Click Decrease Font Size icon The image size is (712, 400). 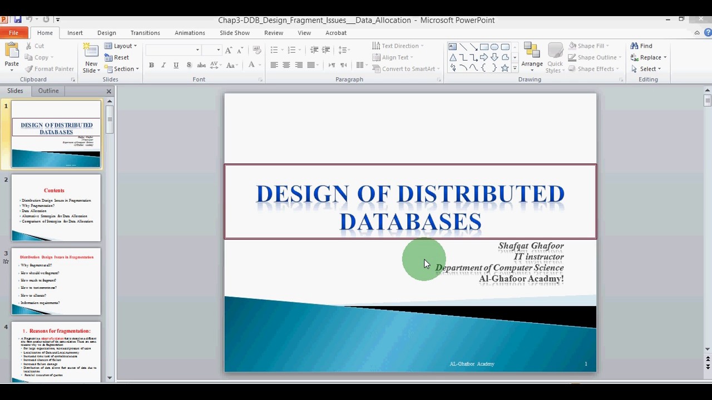click(240, 50)
